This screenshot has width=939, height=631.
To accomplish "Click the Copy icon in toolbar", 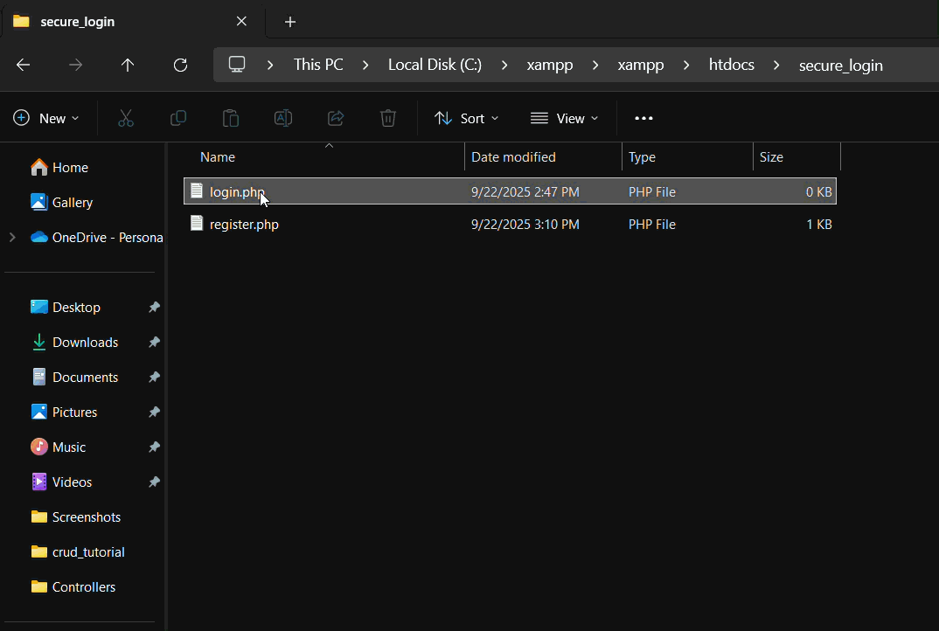I will pos(178,118).
